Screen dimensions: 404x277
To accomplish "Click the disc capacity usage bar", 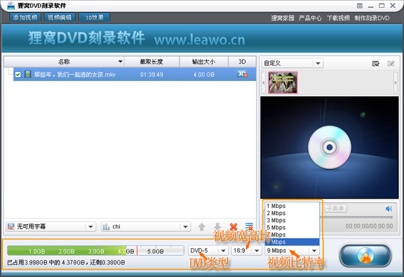I will click(96, 250).
